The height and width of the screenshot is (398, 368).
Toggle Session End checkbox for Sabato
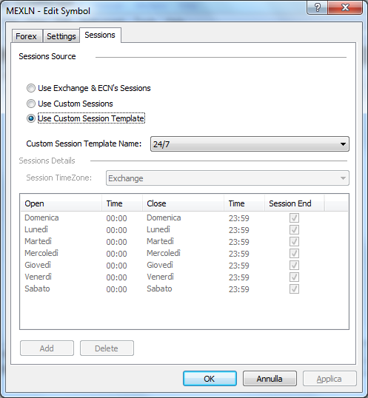[294, 289]
